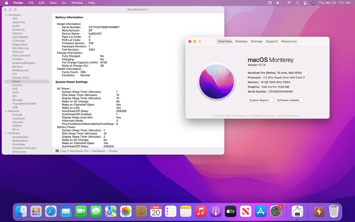Switch to the Storage tab

257,41
